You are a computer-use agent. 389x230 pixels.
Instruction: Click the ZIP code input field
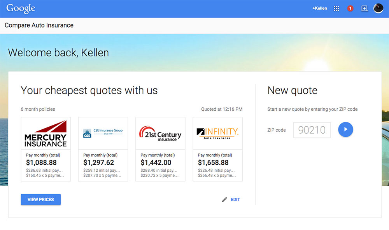312,130
